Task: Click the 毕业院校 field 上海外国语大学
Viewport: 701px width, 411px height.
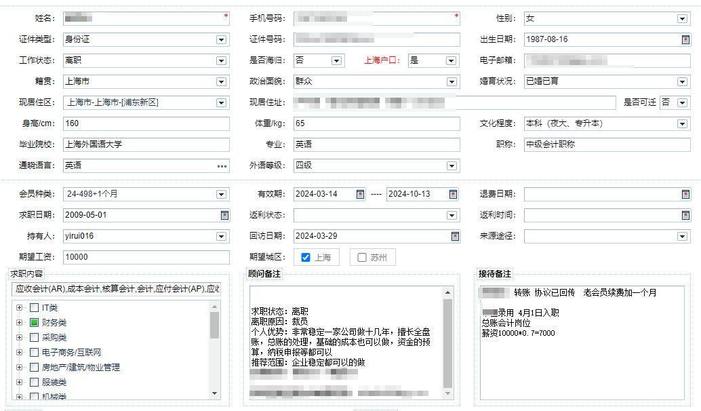Action: (146, 144)
